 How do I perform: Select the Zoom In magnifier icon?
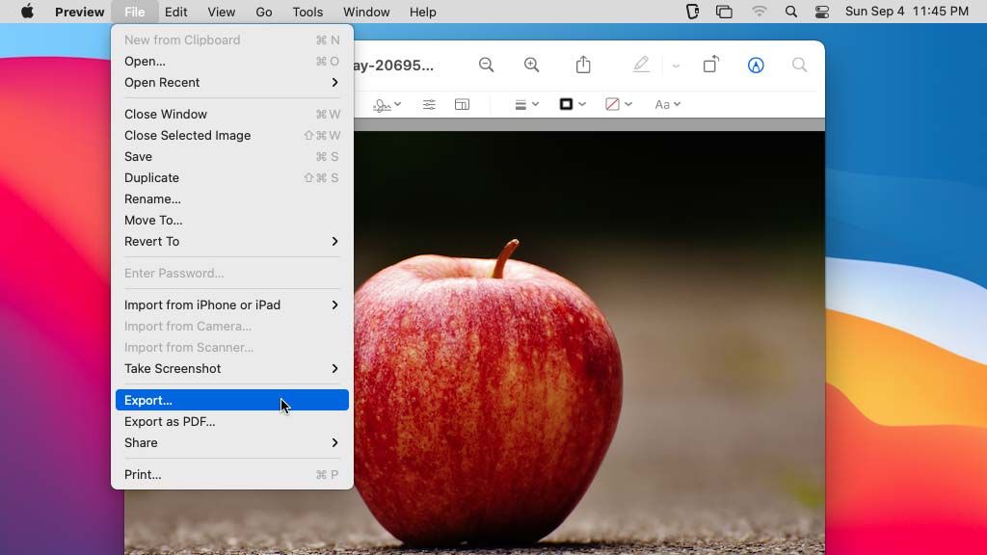[531, 65]
